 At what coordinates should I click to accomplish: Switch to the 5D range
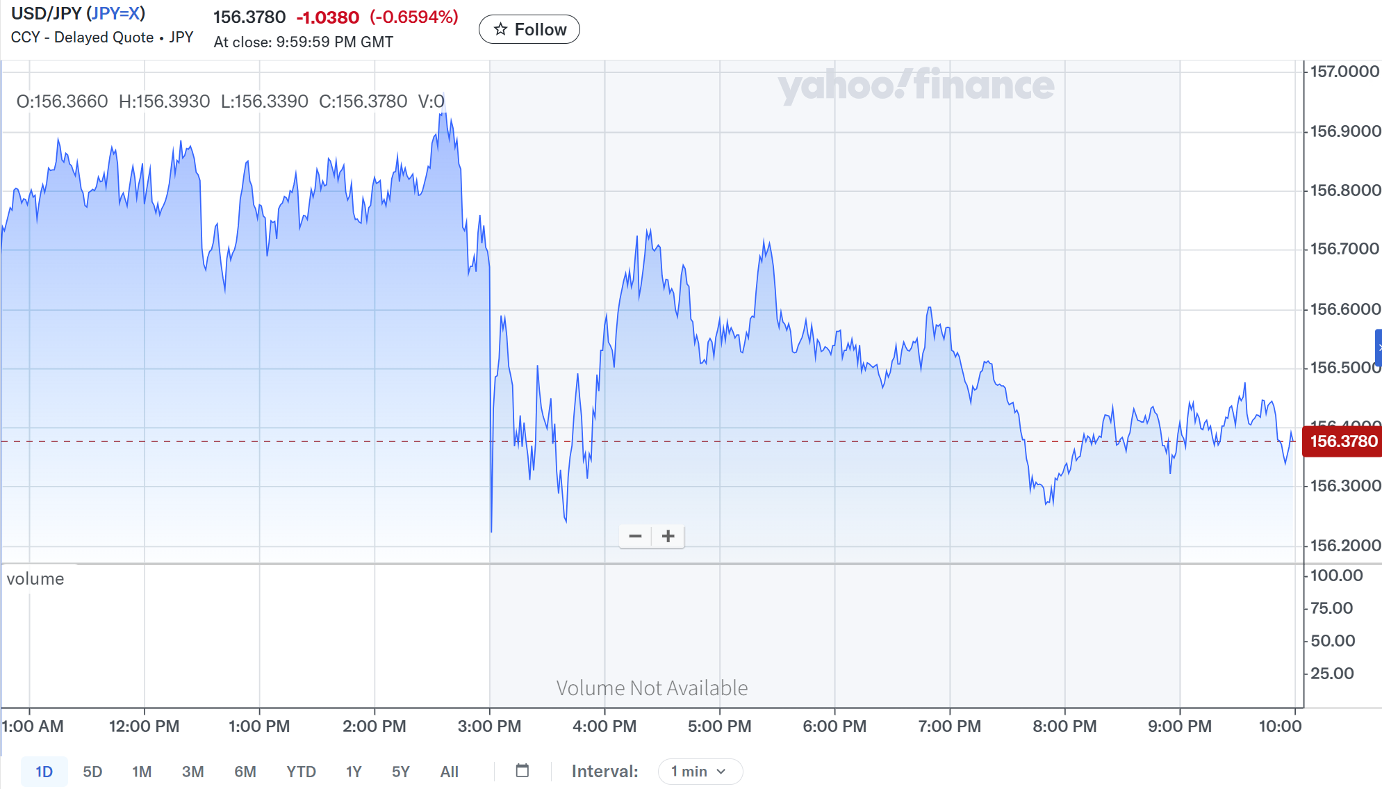pyautogui.click(x=92, y=772)
